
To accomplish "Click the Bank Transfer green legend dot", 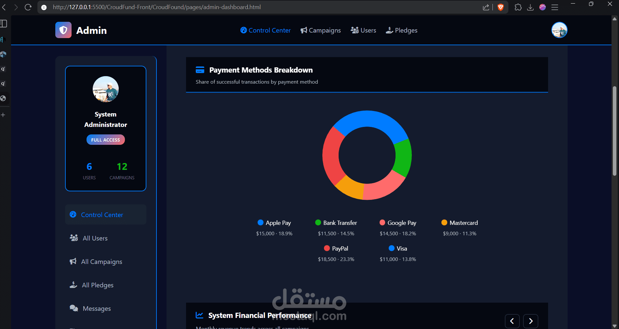I will point(318,222).
